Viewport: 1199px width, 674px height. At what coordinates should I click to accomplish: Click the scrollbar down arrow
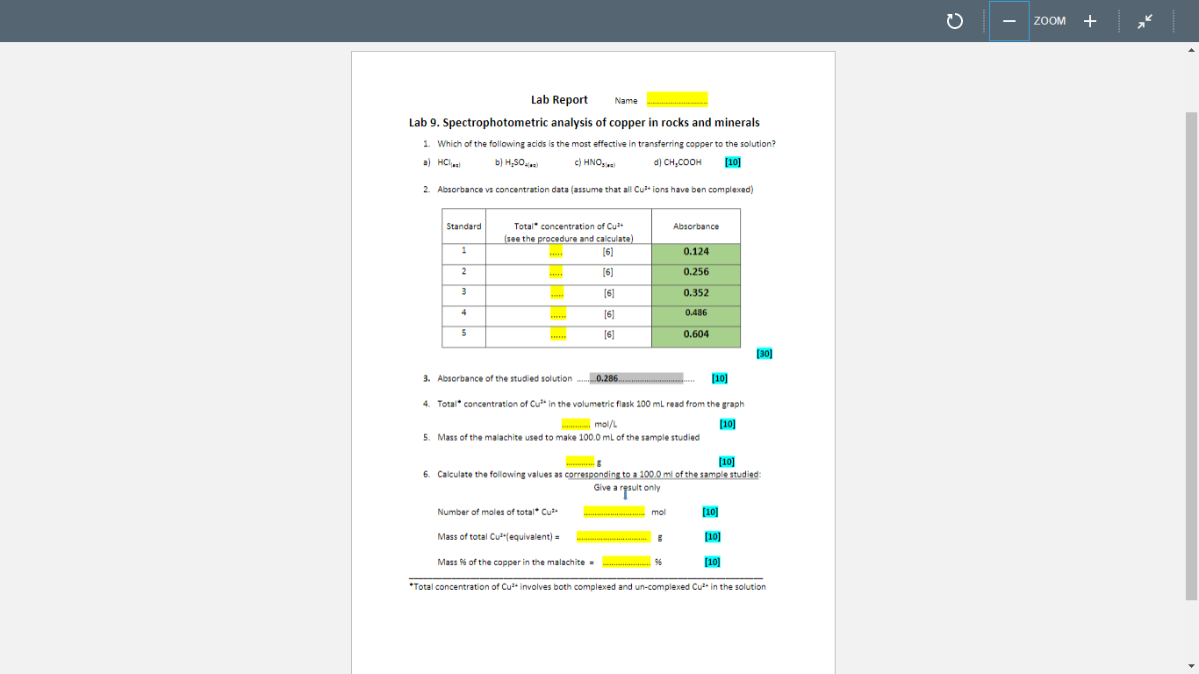click(1191, 665)
